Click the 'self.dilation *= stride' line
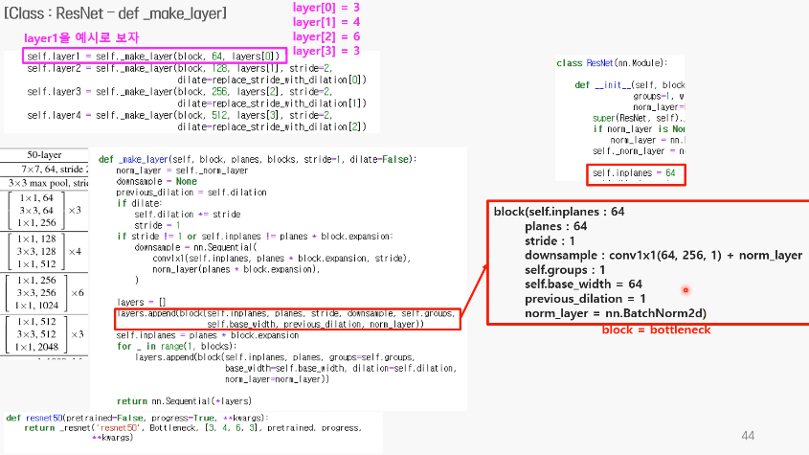Screen dimensions: 809x455 188,215
